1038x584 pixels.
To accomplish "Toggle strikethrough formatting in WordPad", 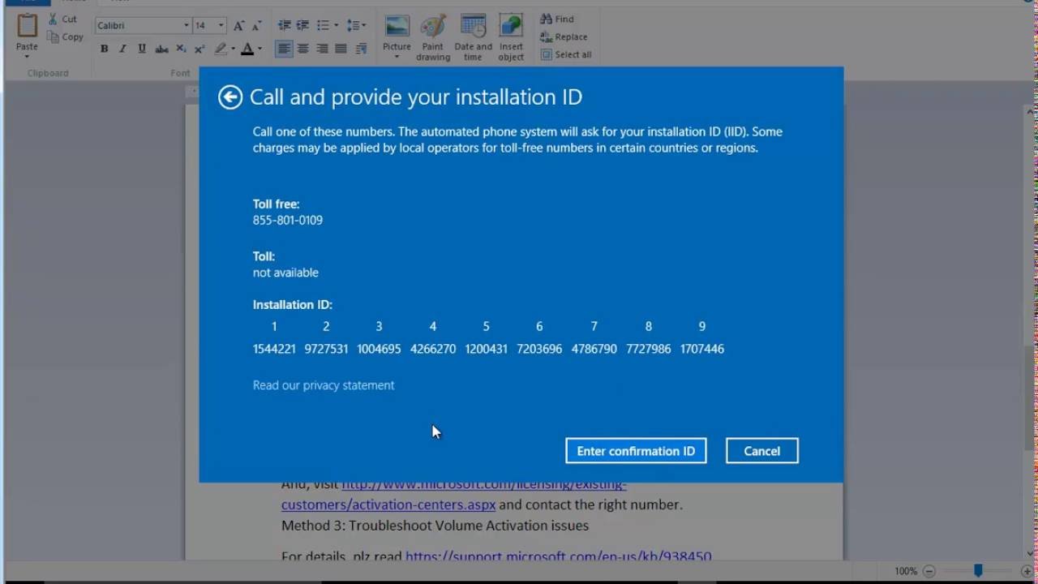I will tap(161, 49).
